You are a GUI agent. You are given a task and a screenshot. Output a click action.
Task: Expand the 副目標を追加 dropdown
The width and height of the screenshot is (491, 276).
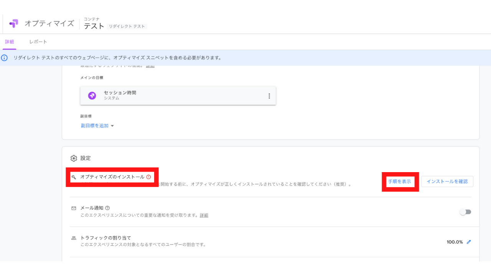[x=97, y=126]
